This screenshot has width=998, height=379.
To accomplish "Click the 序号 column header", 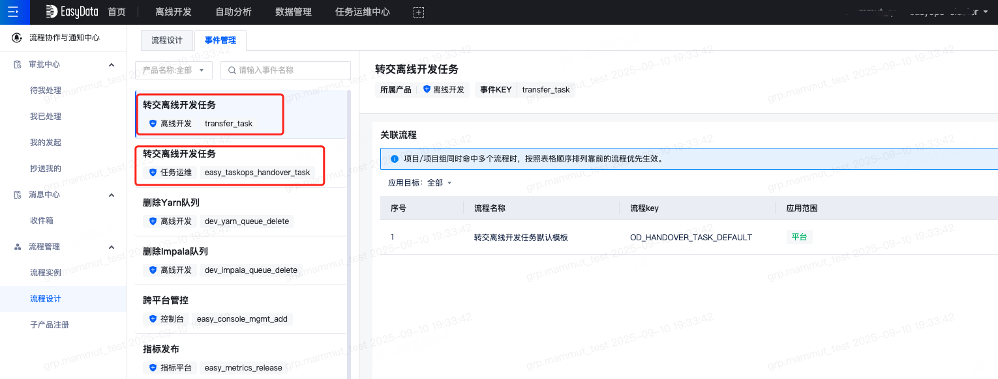I will [399, 208].
